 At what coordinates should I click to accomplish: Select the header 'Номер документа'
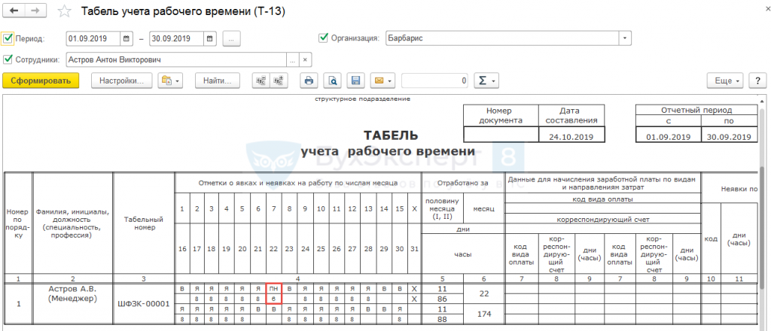coord(501,115)
